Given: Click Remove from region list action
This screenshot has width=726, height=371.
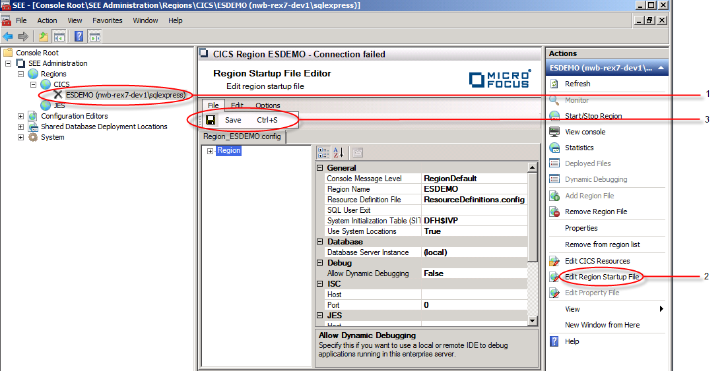Looking at the screenshot, I should coord(603,244).
